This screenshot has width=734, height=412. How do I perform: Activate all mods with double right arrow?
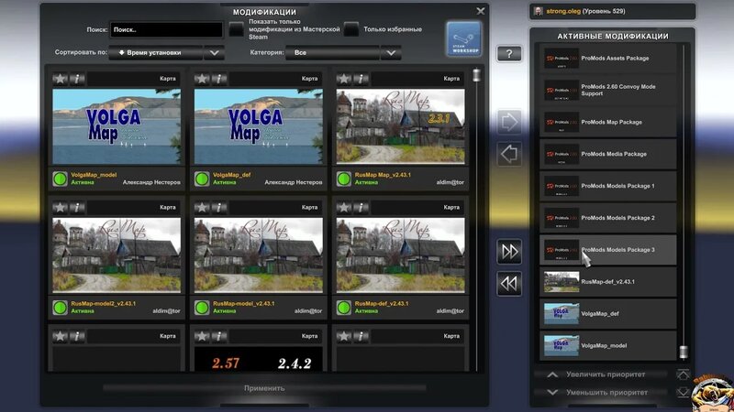(509, 252)
